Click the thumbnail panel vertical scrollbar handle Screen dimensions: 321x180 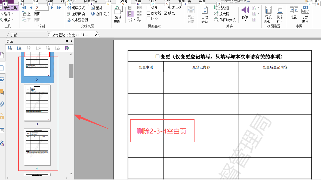(x=71, y=71)
